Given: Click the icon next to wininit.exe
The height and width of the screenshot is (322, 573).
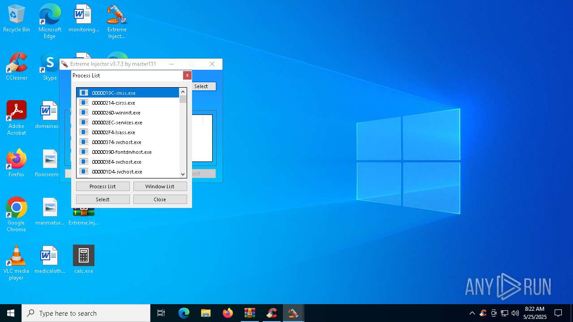Looking at the screenshot, I should tap(84, 113).
